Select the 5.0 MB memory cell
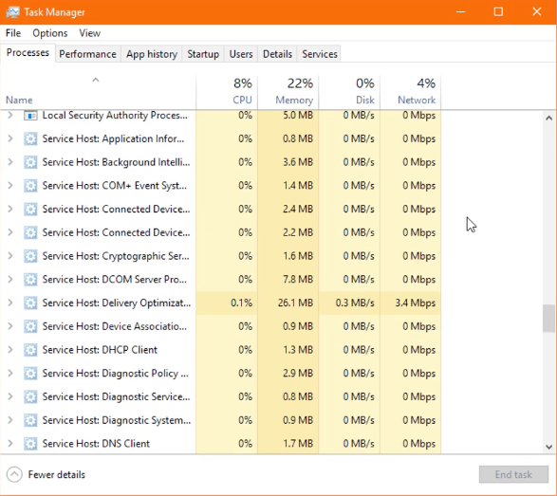 (288, 116)
